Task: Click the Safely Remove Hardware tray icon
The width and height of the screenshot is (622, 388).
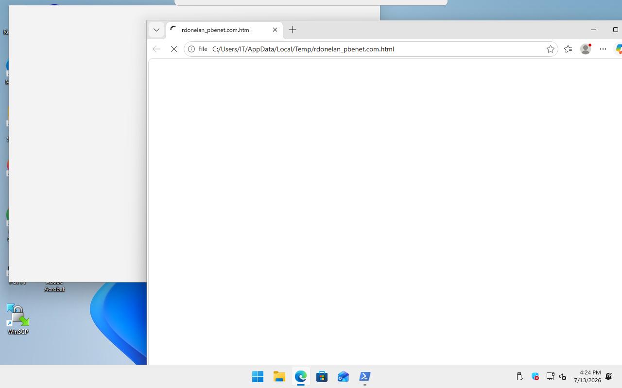Action: pyautogui.click(x=519, y=376)
